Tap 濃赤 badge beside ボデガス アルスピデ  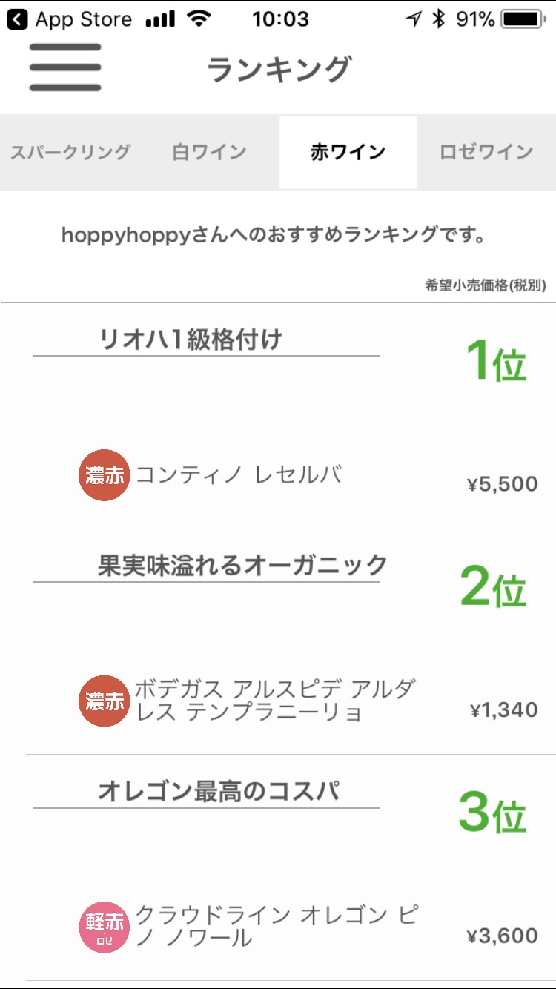coord(105,701)
